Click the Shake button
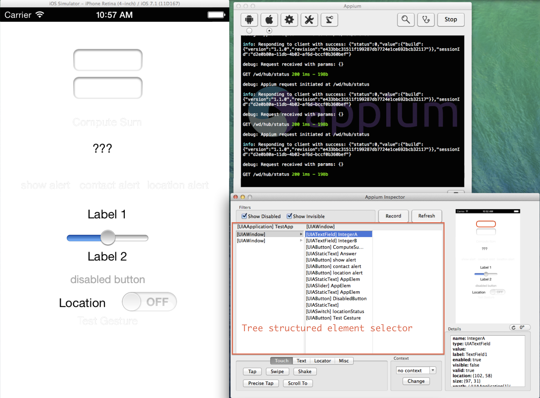 click(305, 371)
